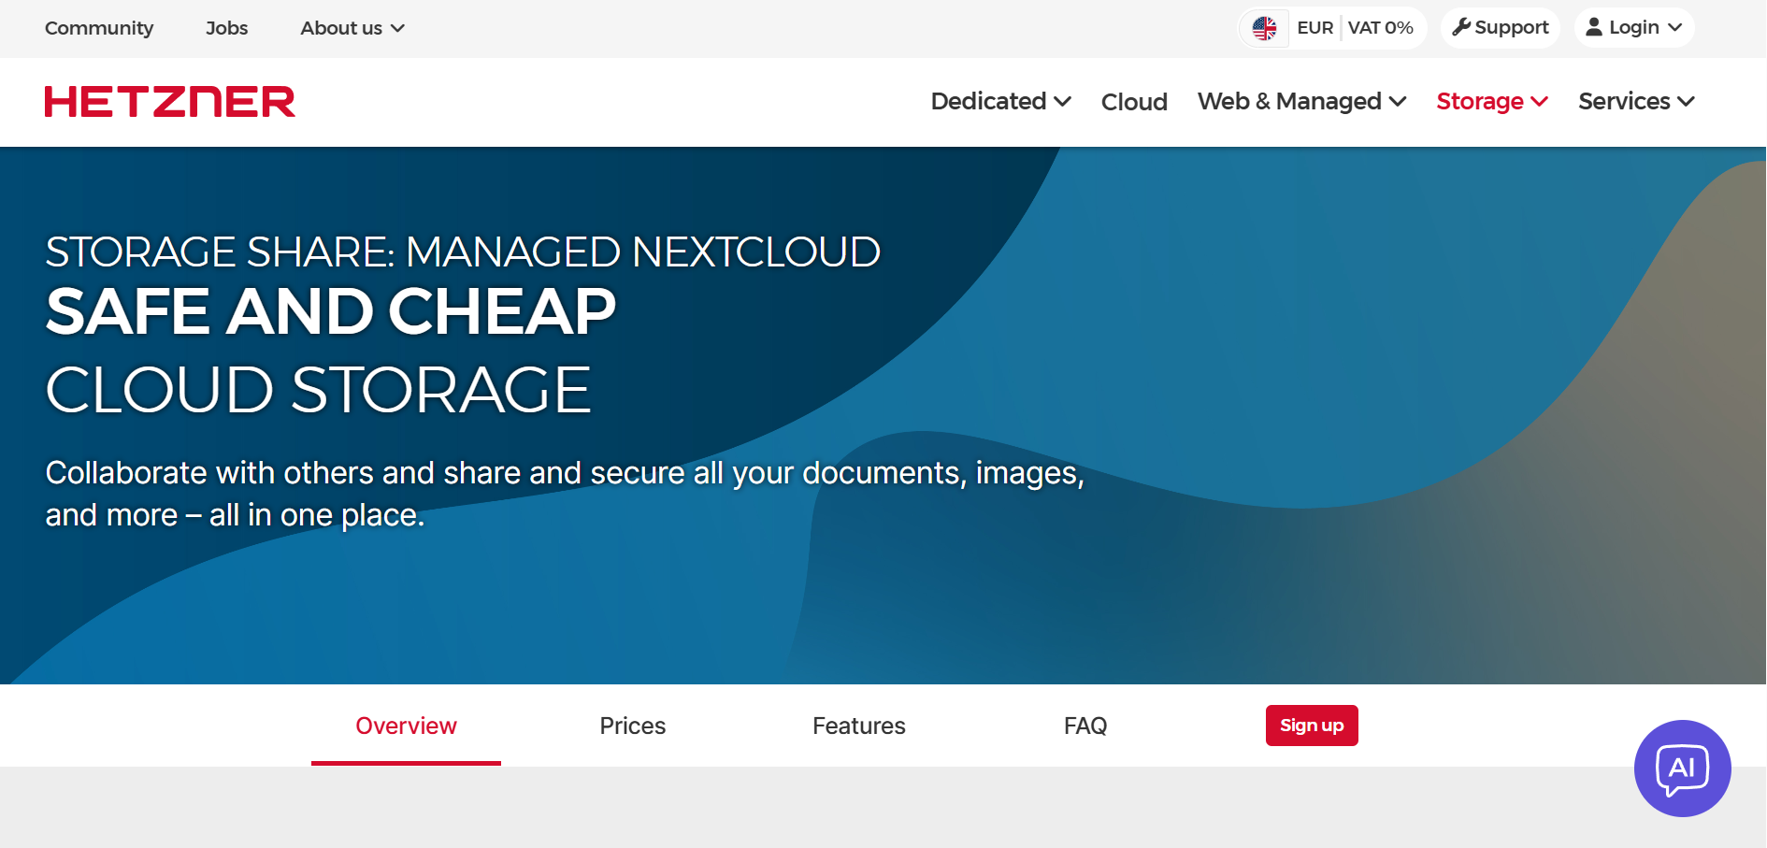This screenshot has height=848, width=1767.
Task: Change the EUR currency setting
Action: [x=1314, y=28]
